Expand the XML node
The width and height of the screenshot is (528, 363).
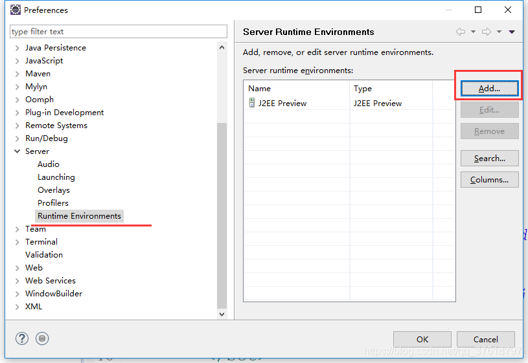tap(17, 307)
